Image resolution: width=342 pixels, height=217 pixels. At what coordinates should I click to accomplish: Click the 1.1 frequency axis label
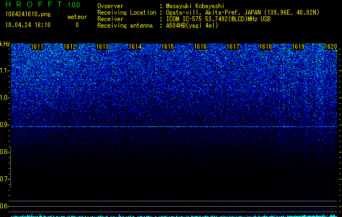click(x=4, y=71)
